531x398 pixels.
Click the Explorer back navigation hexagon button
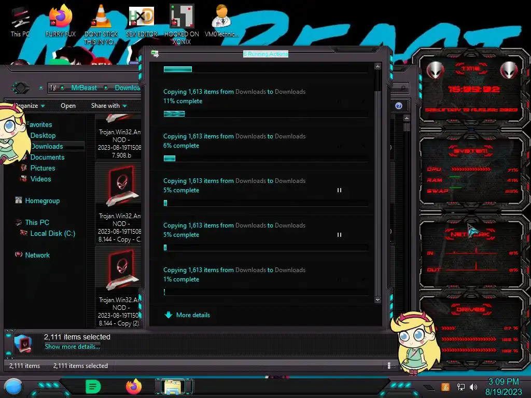pyautogui.click(x=21, y=88)
